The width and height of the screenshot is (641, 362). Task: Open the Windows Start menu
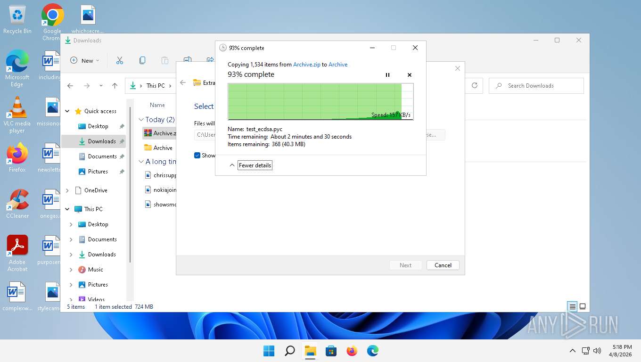click(269, 351)
